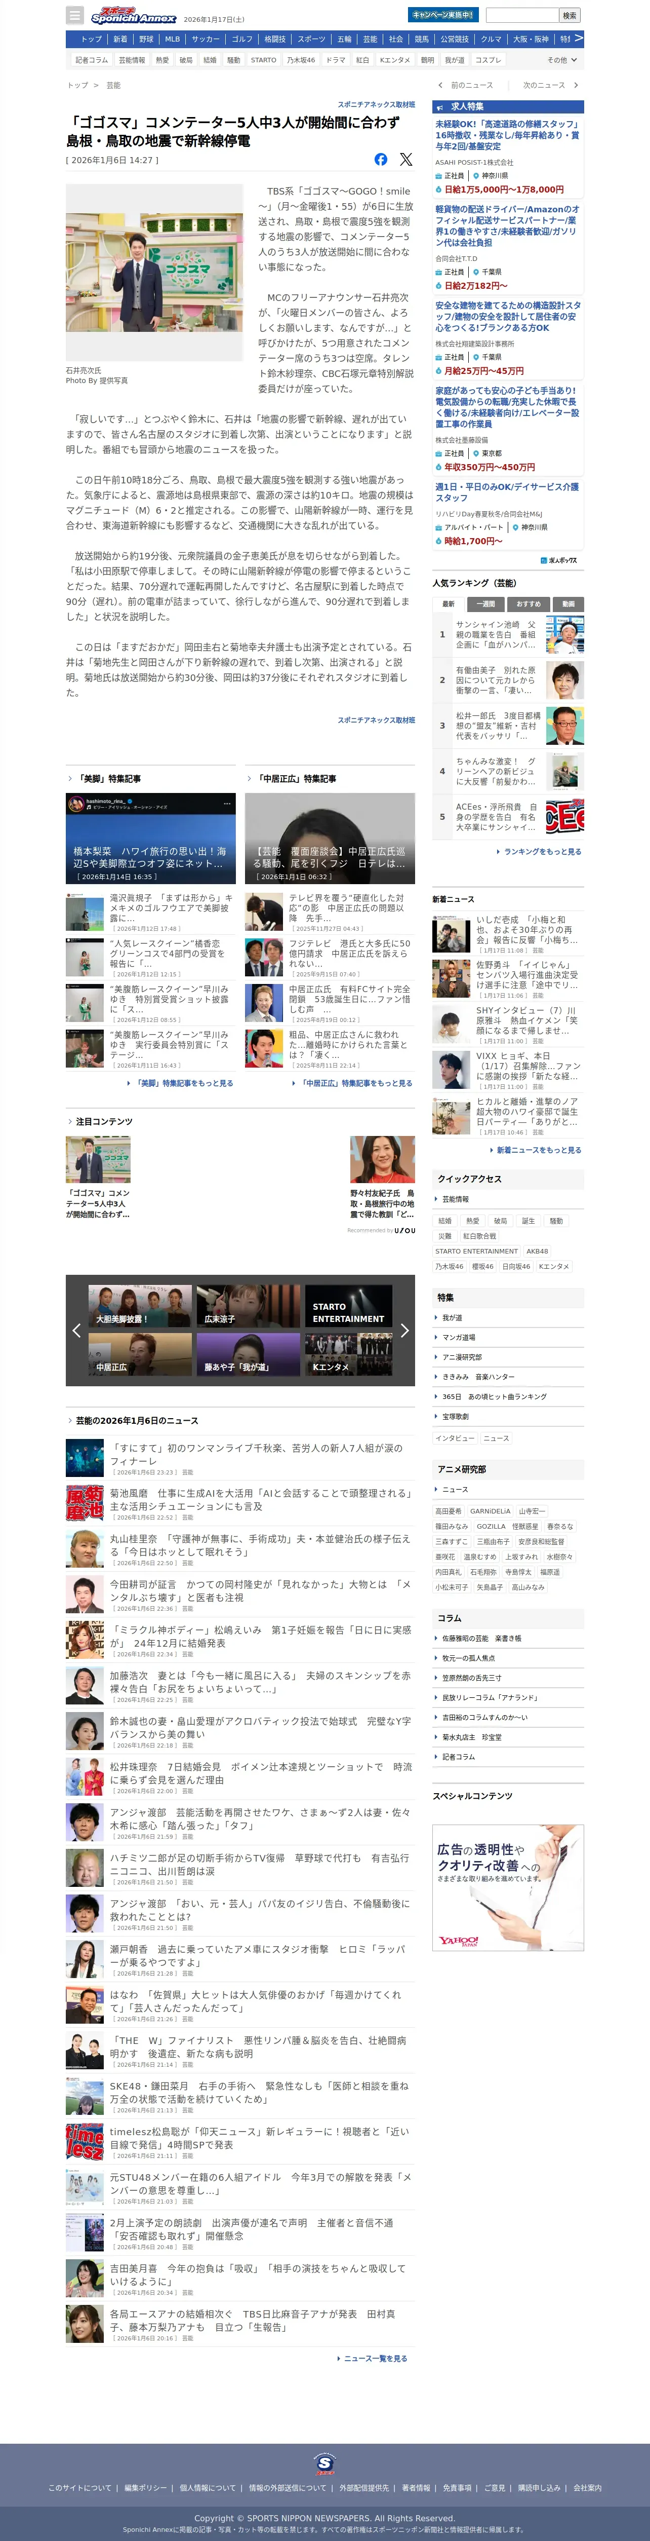
Task: Click the 検索 search button
Action: (x=569, y=15)
